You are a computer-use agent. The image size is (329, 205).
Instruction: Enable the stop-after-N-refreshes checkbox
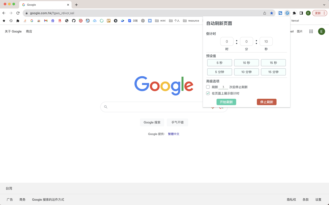tap(208, 87)
